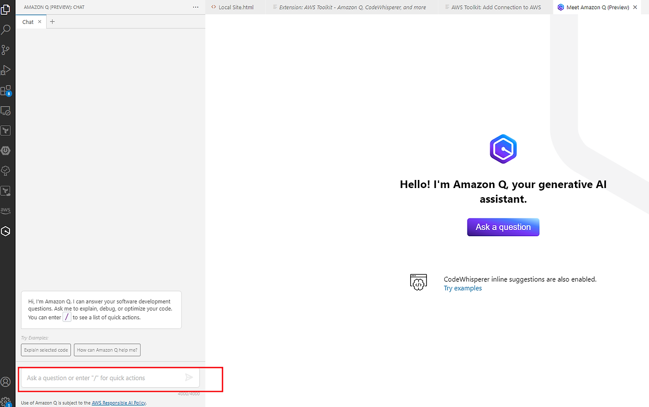Viewport: 649px width, 407px height.
Task: Open the Manage settings gear
Action: click(6, 401)
